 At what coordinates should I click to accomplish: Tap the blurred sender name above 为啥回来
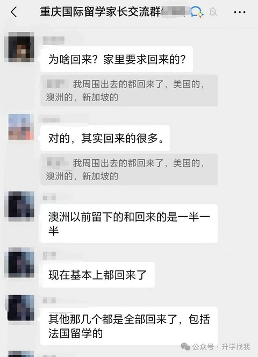point(54,41)
